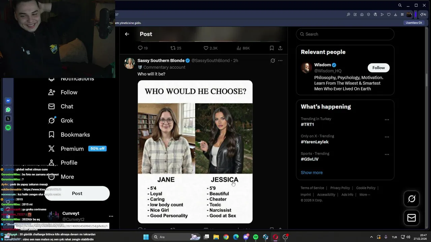The image size is (431, 242).
Task: Follow the Wisdom account
Action: [378, 68]
